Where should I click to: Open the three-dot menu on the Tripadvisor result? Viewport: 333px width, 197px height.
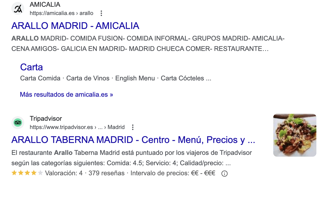pos(132,127)
